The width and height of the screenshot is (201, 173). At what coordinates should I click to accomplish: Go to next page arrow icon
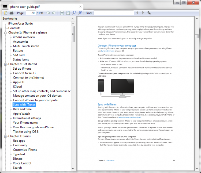coord(54,13)
